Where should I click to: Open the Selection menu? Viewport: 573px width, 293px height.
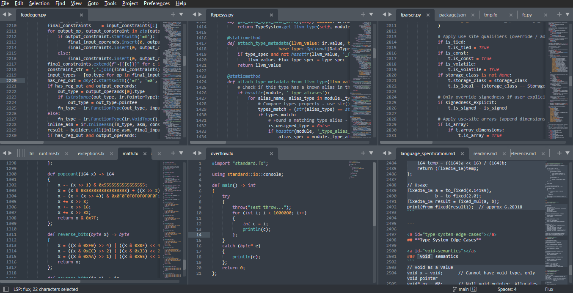pos(39,3)
